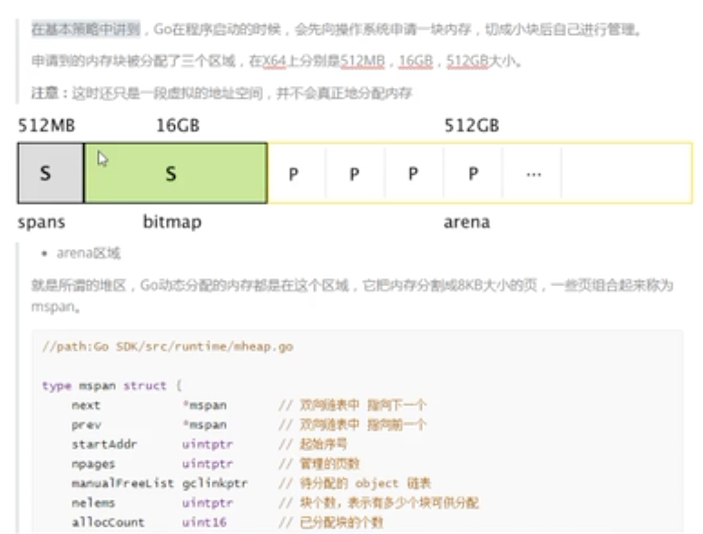Click the "bitmap" caption below the diagram
This screenshot has height=534, width=703.
point(172,222)
